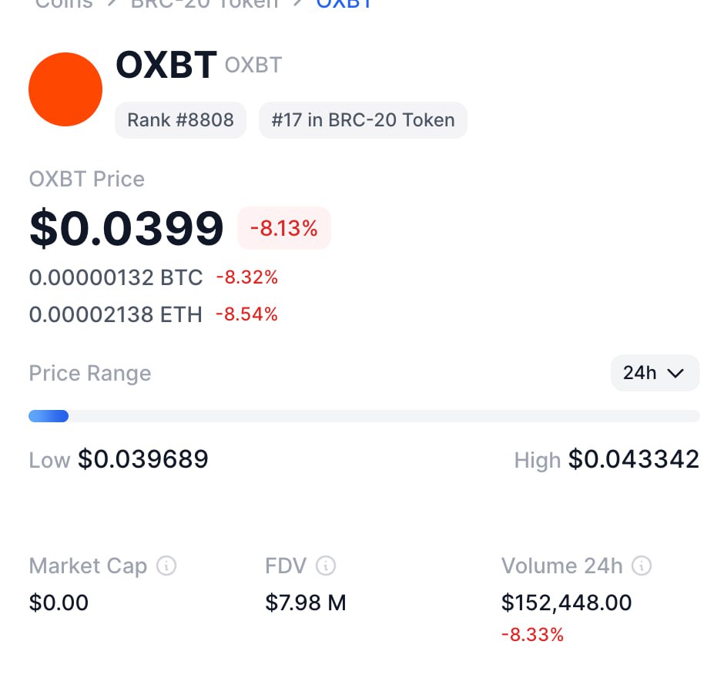
Task: Click the 0.00000132 BTC price
Action: pos(116,277)
